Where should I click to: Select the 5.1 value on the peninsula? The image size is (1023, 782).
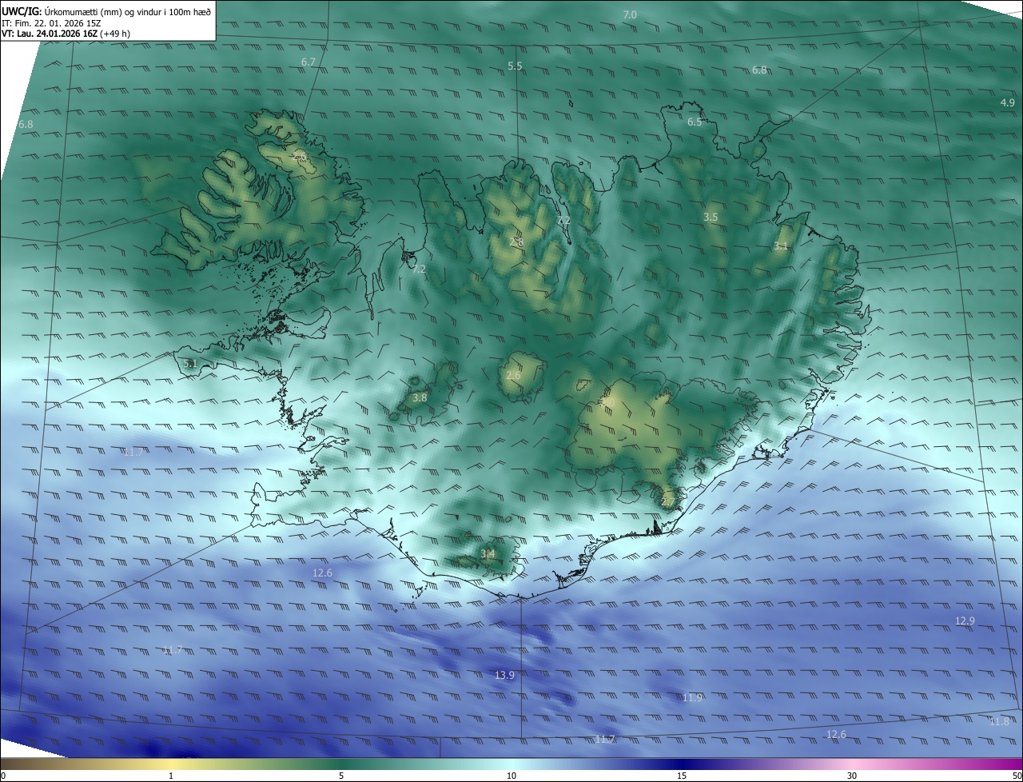click(x=190, y=364)
